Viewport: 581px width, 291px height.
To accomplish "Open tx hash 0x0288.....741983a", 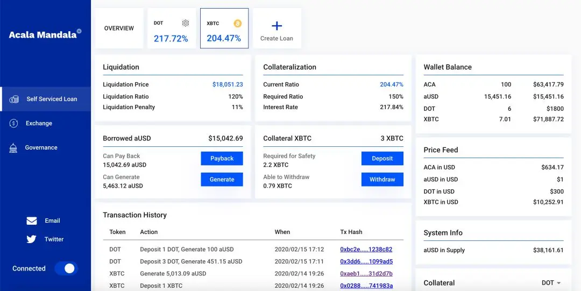I will point(366,286).
